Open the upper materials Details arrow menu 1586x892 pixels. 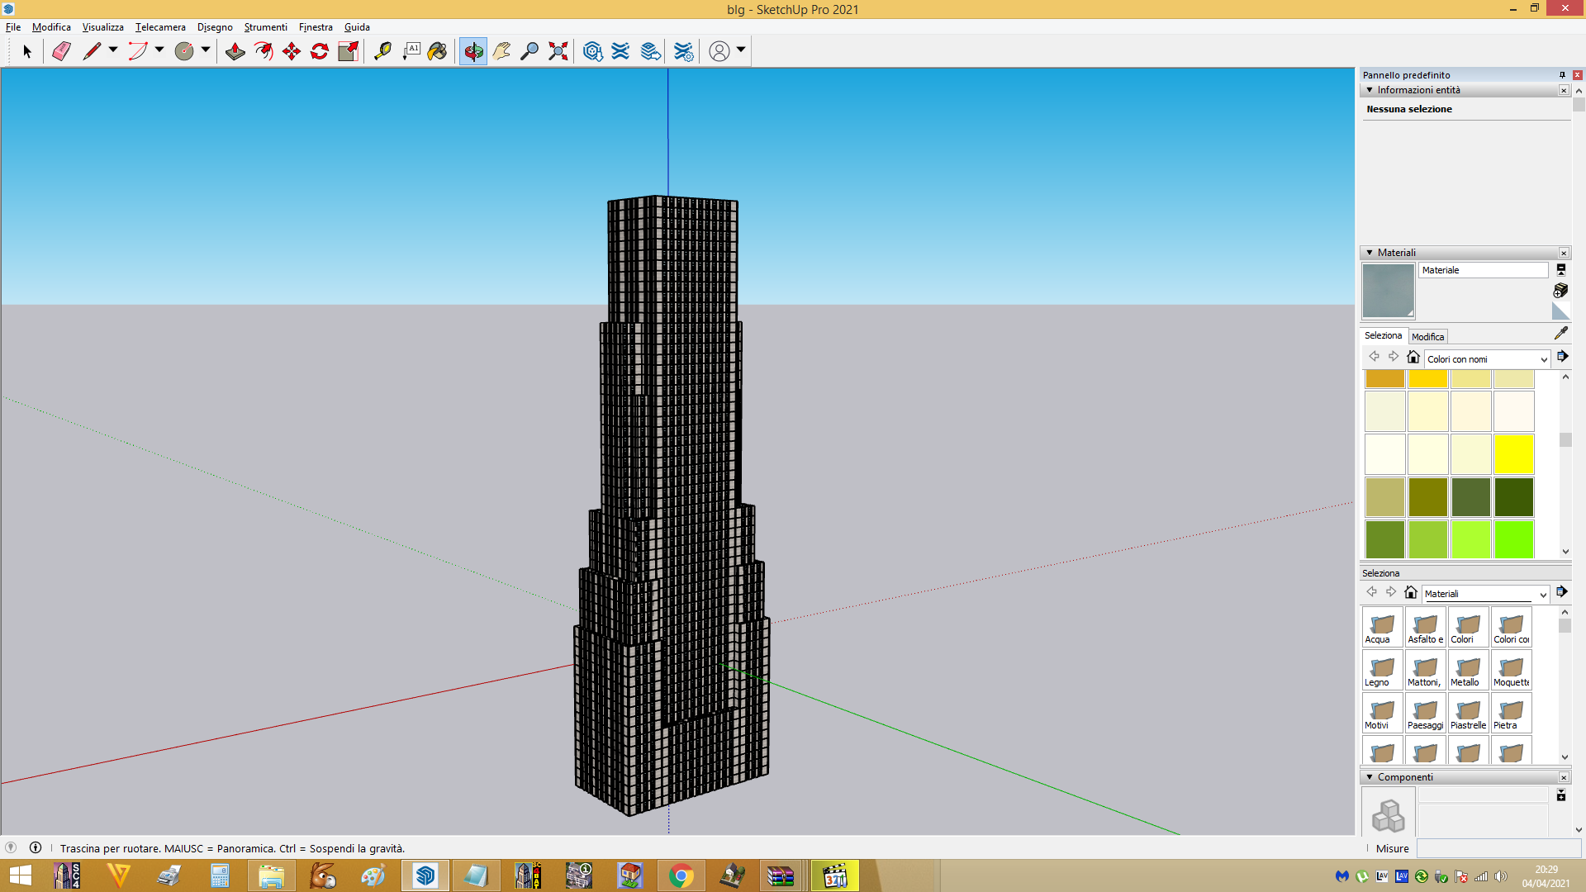click(x=1562, y=357)
